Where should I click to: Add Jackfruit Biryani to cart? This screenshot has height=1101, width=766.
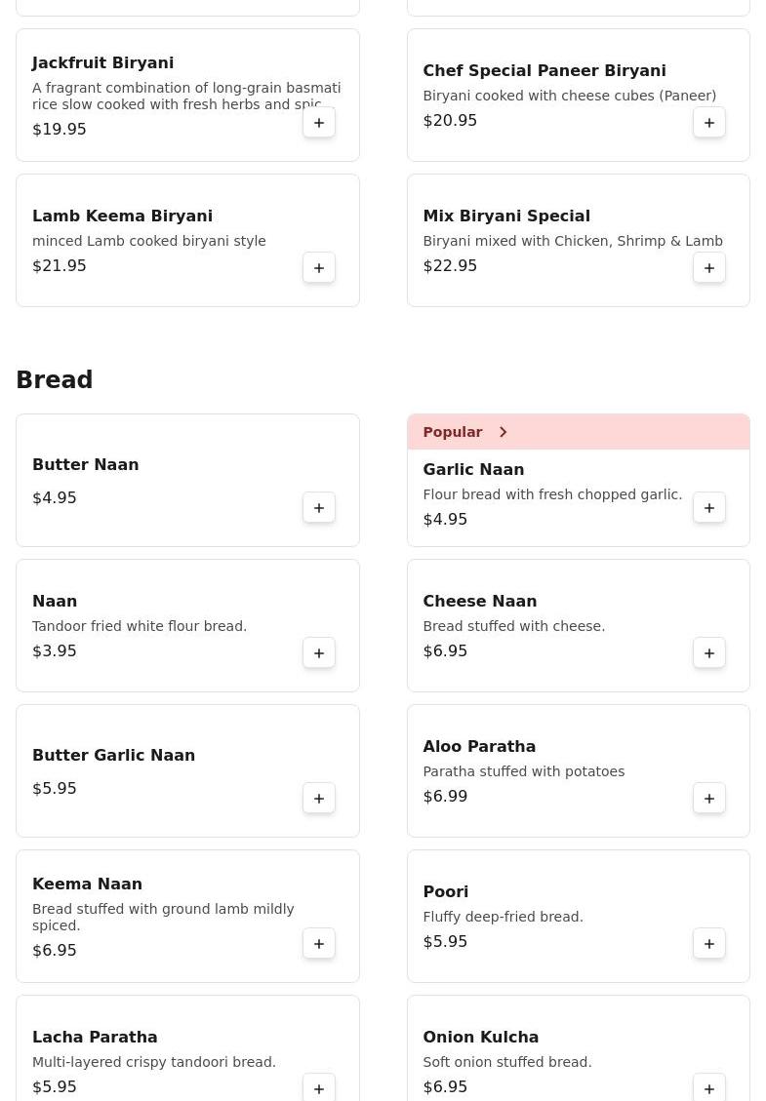(x=319, y=123)
